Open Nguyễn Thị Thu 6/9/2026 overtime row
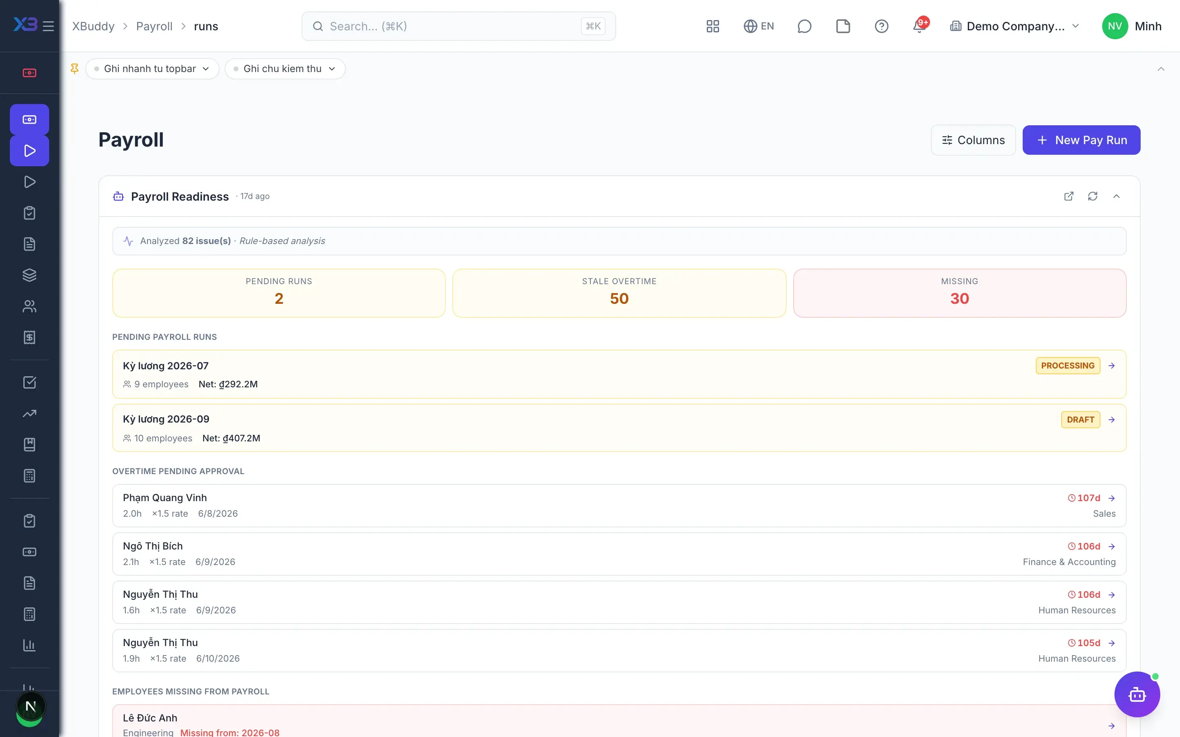The height and width of the screenshot is (737, 1180). (x=619, y=602)
